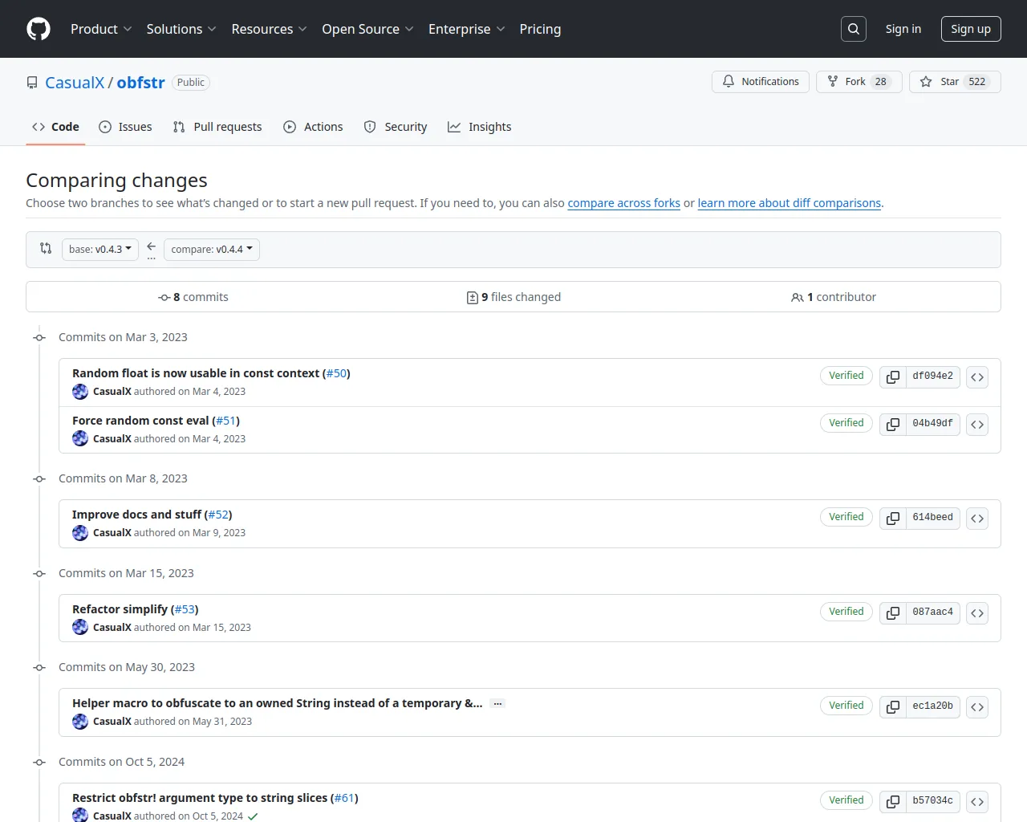Image resolution: width=1027 pixels, height=822 pixels.
Task: Expand the Product menu
Action: 101,29
